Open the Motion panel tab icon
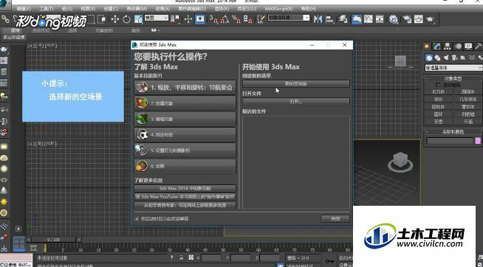The width and height of the screenshot is (483, 267). point(458,46)
